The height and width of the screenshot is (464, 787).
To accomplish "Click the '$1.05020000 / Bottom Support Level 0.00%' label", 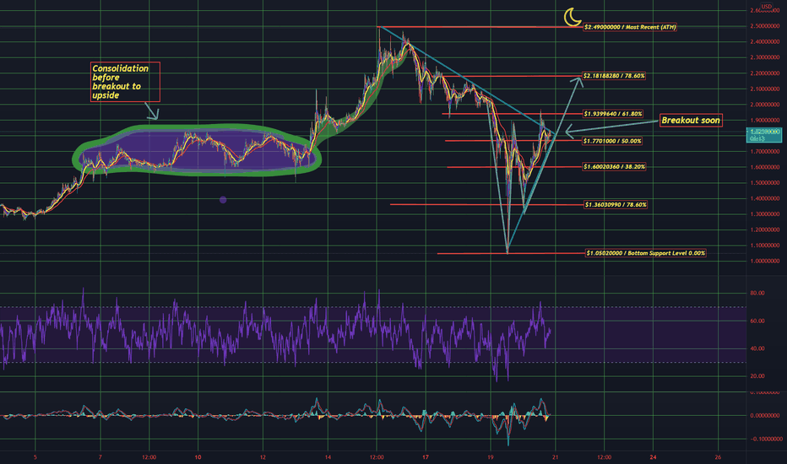I will (645, 253).
